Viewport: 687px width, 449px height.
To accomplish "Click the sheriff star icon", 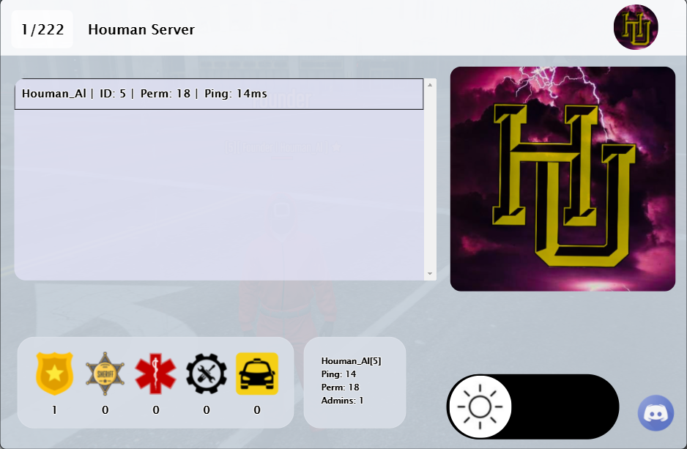I will [105, 374].
